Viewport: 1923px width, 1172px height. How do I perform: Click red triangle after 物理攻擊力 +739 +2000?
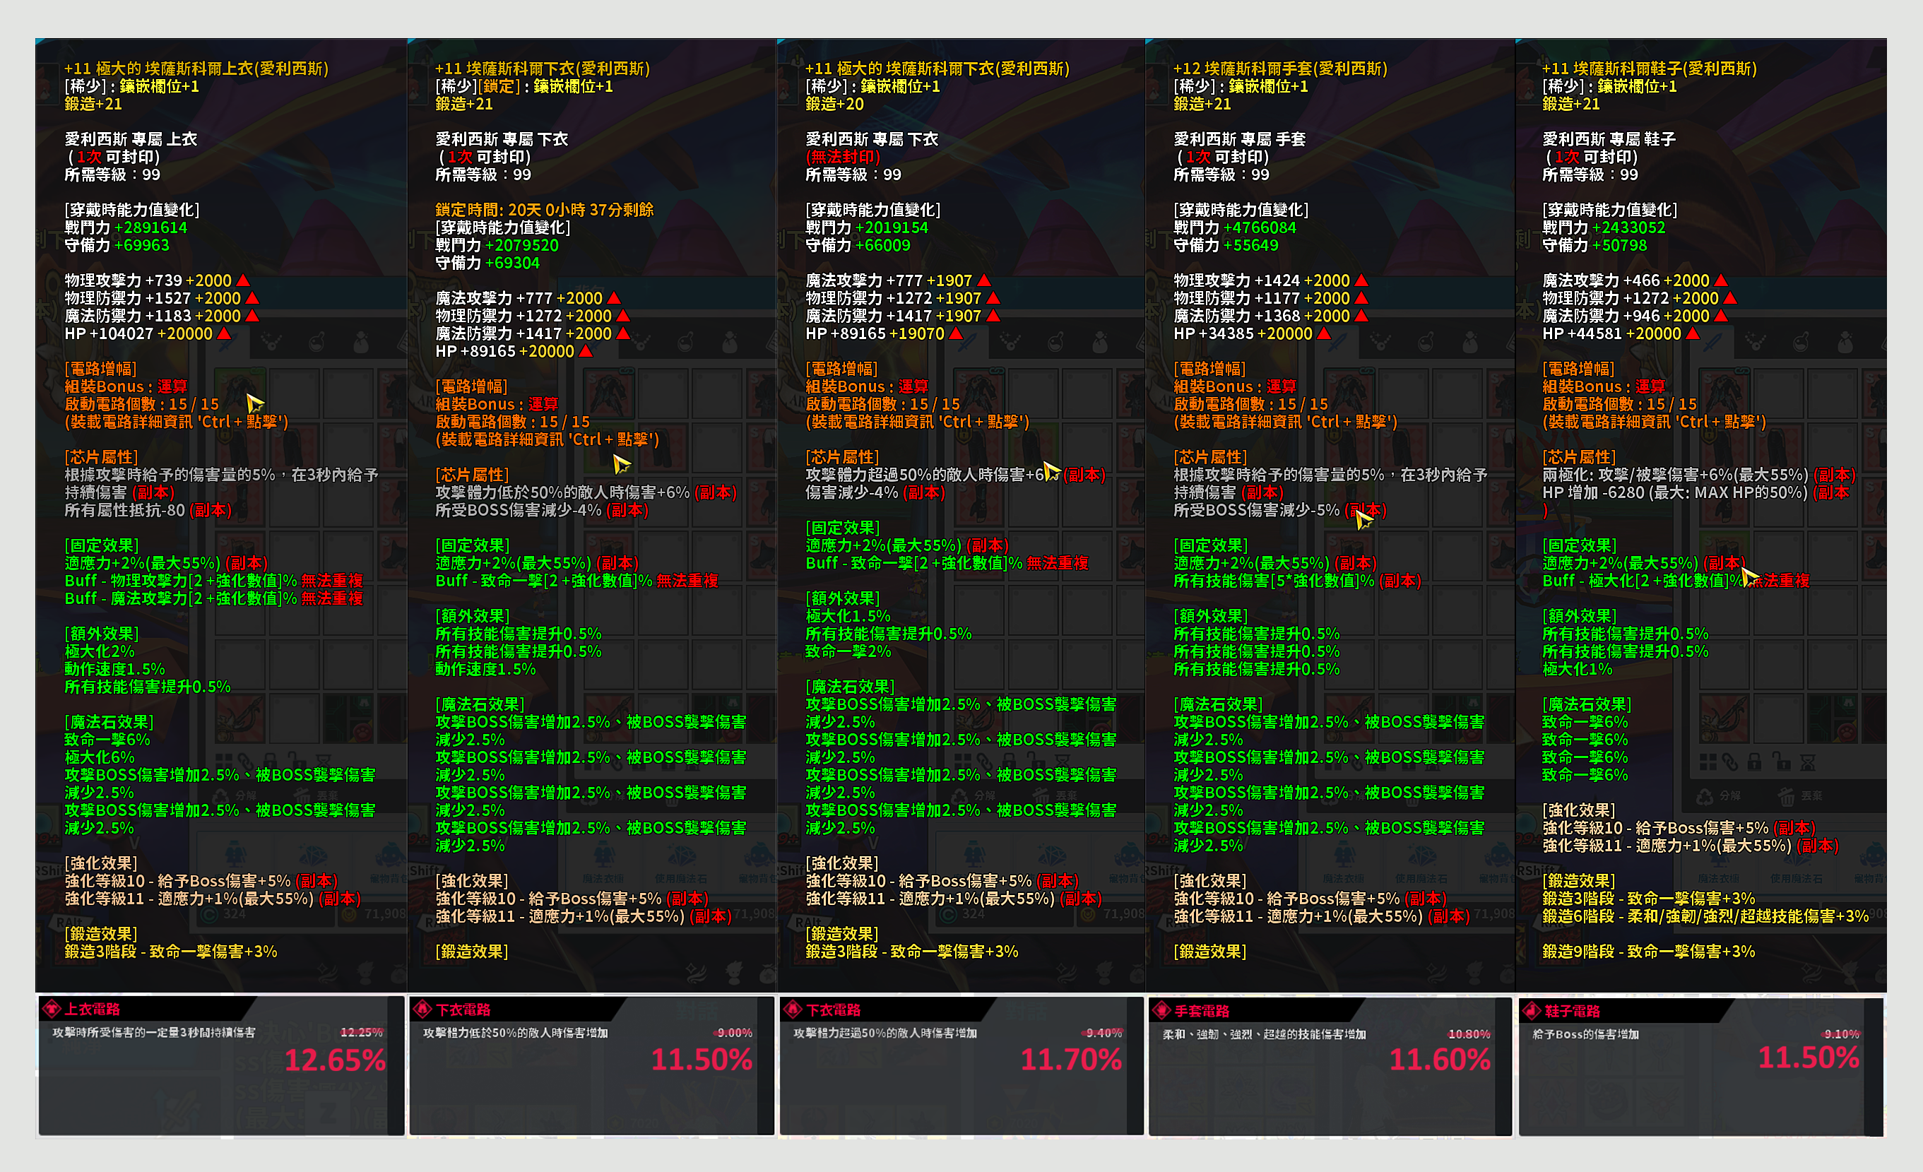pos(243,280)
